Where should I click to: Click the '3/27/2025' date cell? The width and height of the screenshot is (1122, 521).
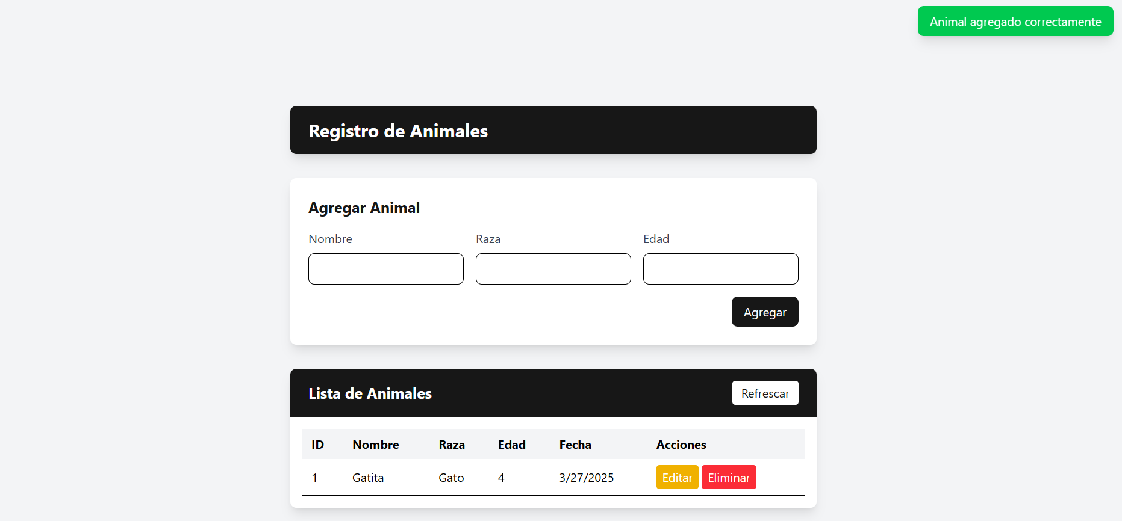[587, 478]
